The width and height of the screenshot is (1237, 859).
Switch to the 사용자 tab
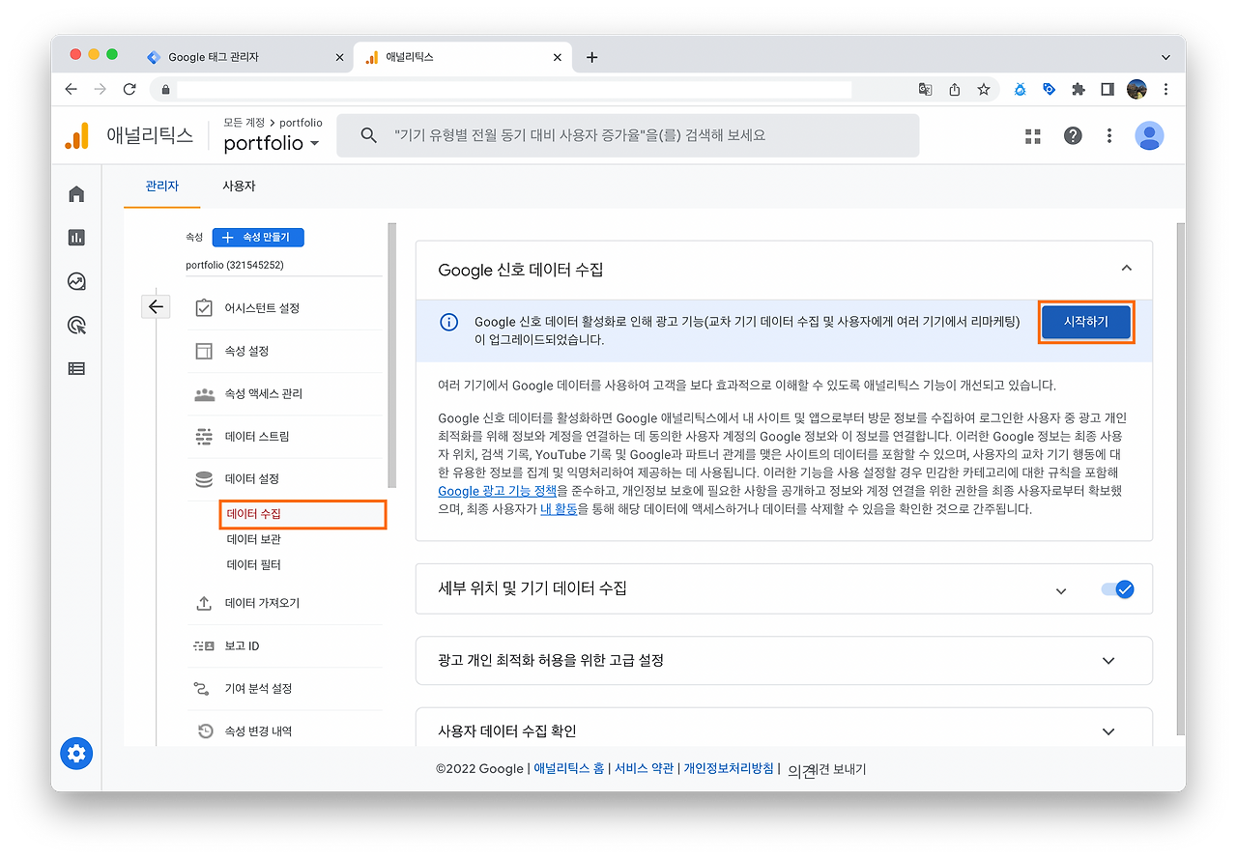pos(239,186)
